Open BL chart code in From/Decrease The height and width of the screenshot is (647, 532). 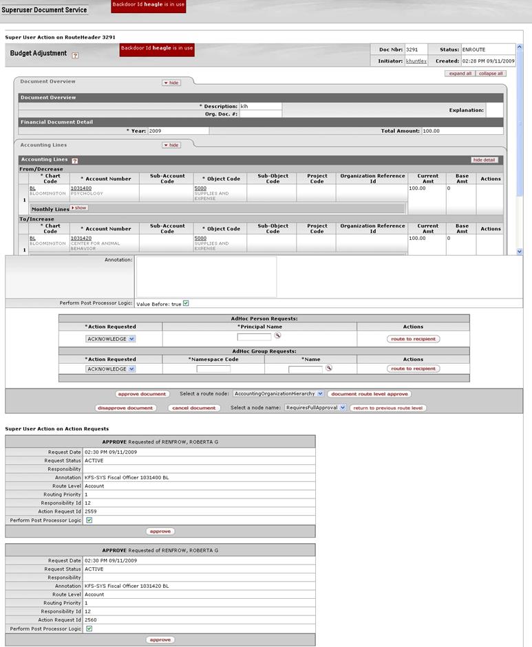click(32, 188)
